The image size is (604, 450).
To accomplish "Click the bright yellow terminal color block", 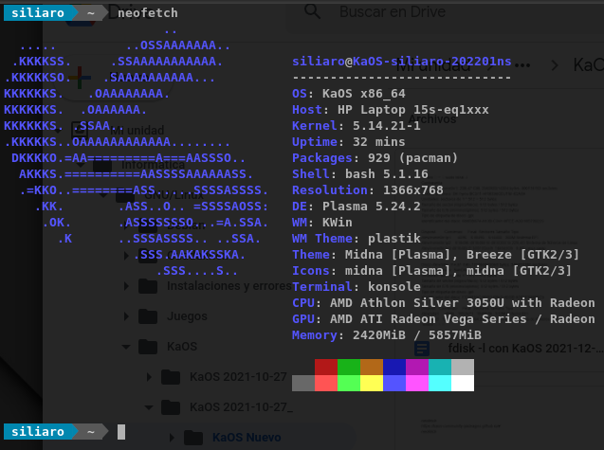I will pos(372,384).
